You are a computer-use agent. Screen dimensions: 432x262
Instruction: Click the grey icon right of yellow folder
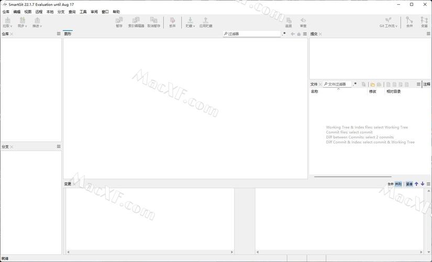(x=379, y=84)
